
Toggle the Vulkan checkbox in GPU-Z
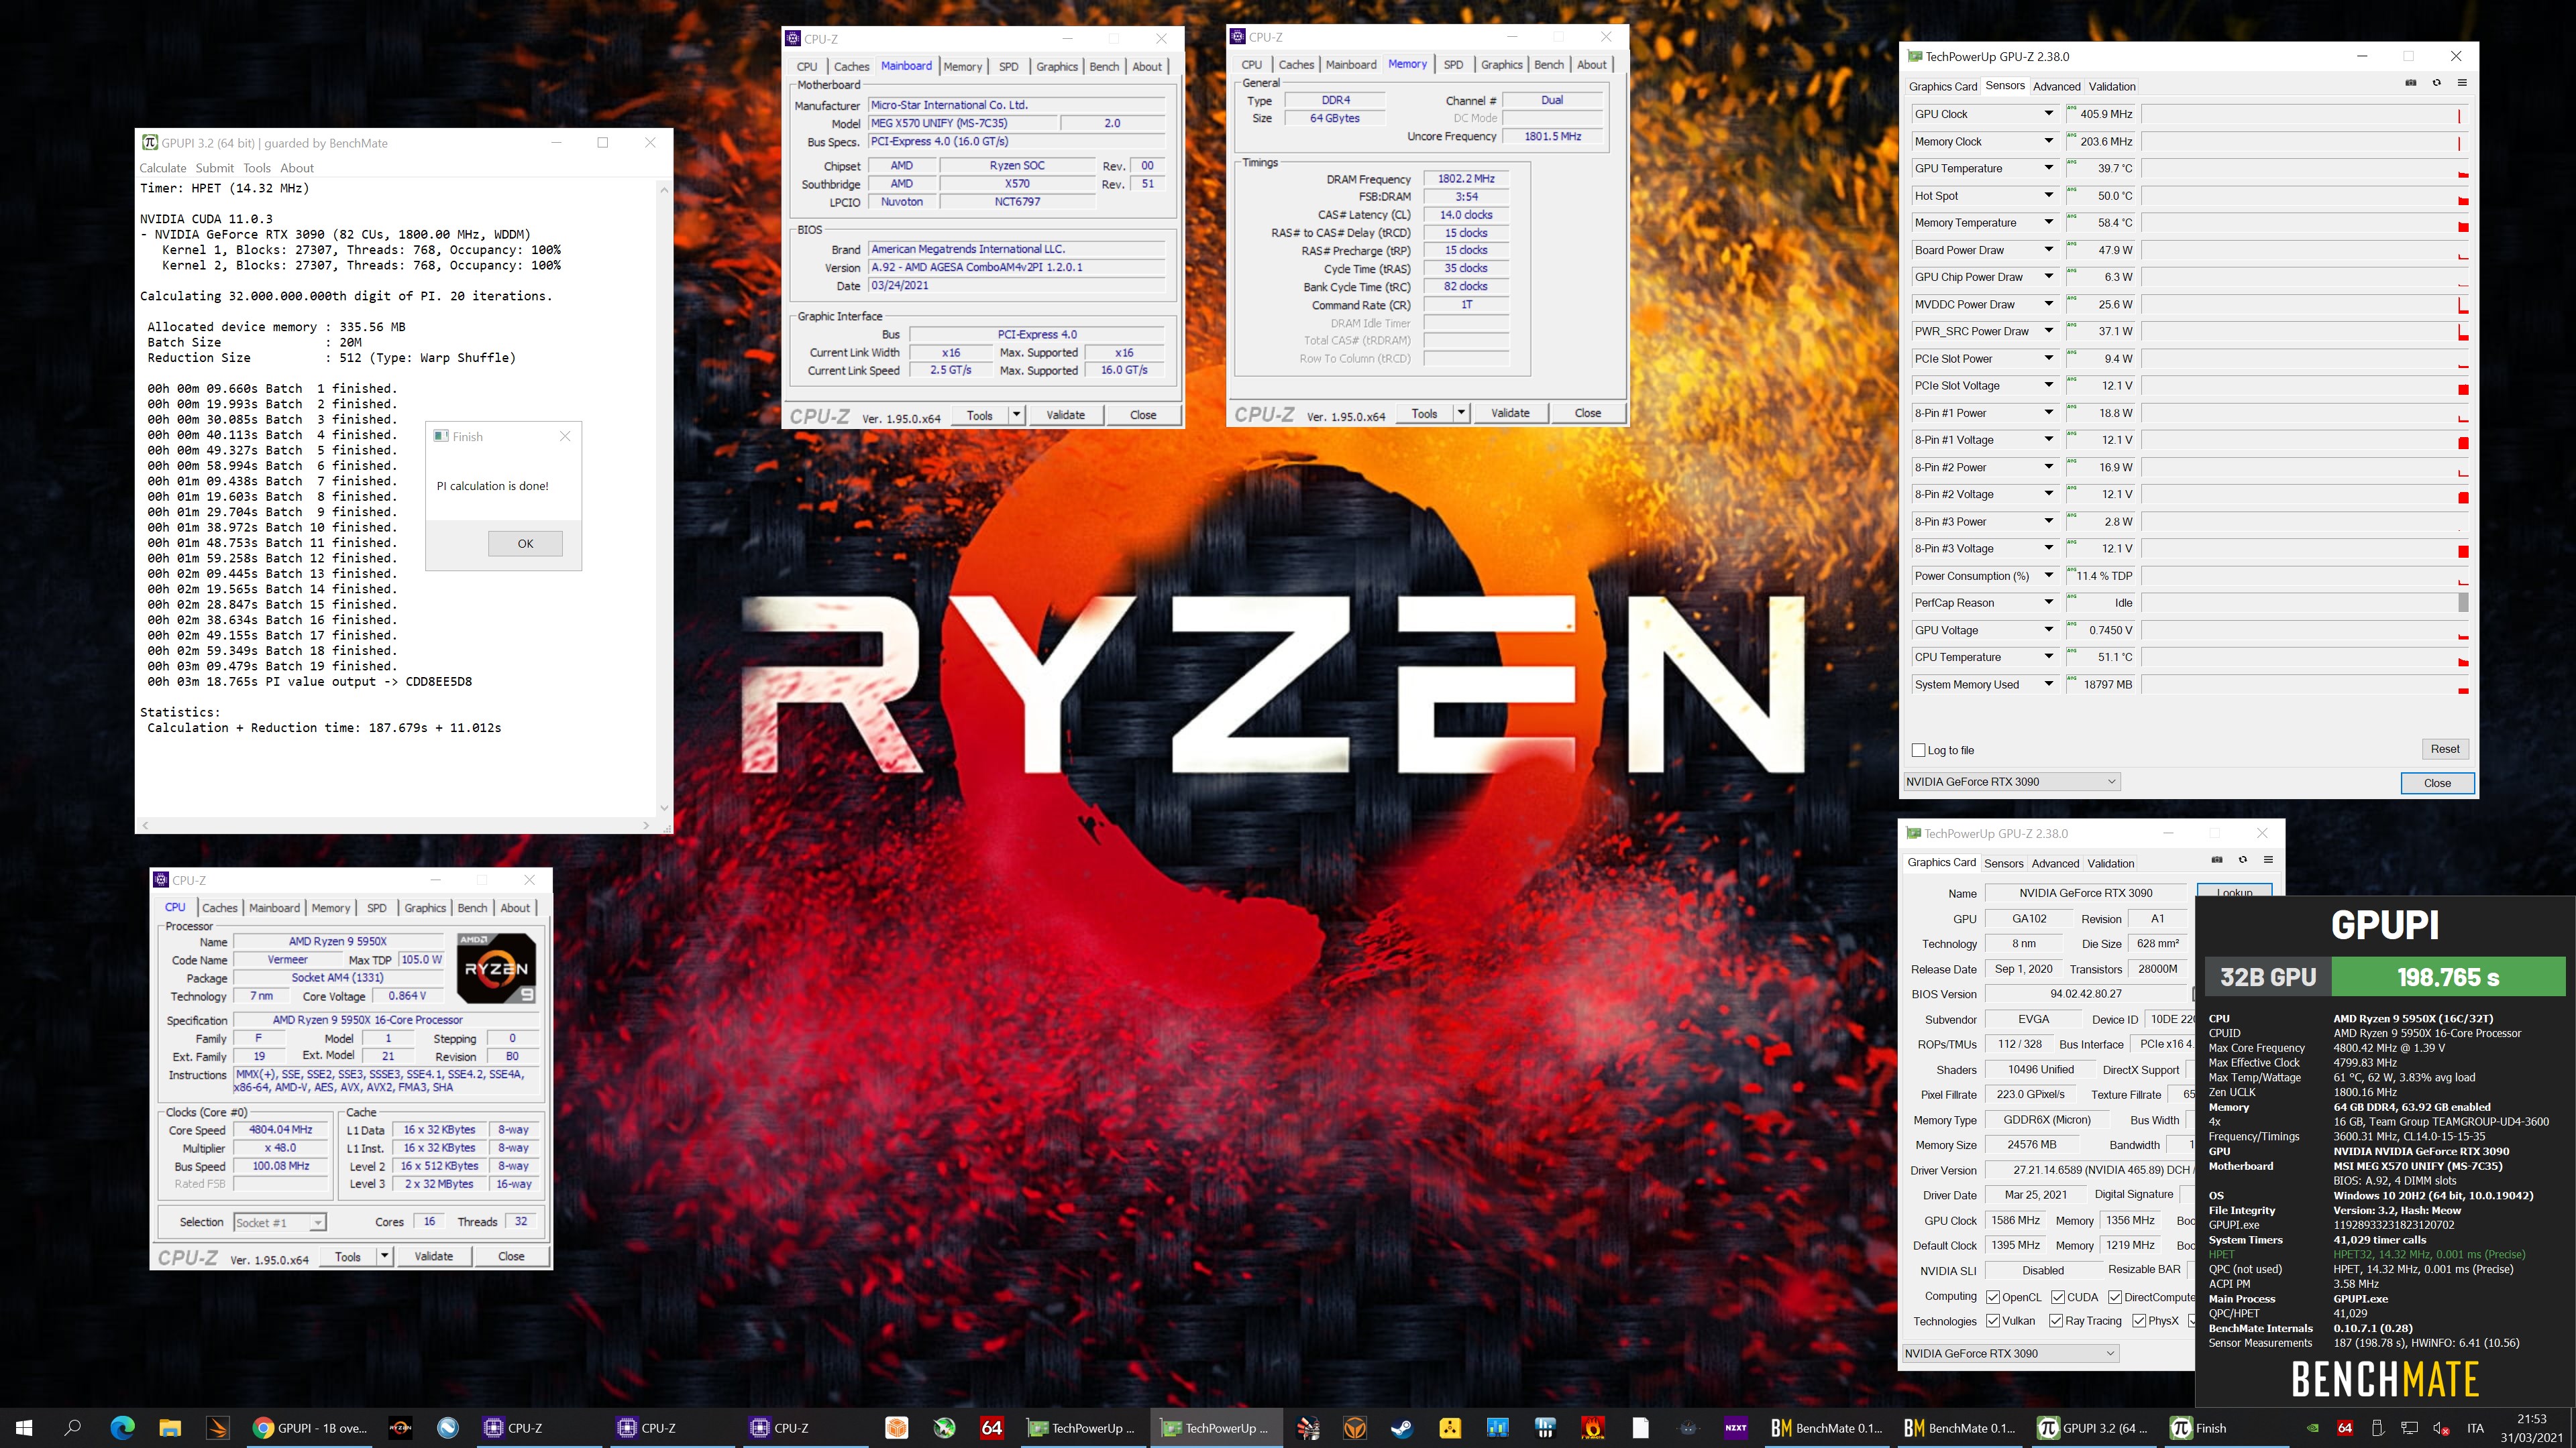pos(1993,1321)
